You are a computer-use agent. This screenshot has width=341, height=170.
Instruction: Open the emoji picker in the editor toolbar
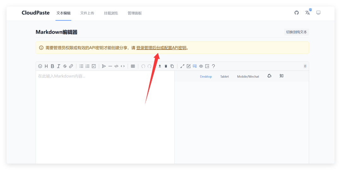pyautogui.click(x=40, y=66)
